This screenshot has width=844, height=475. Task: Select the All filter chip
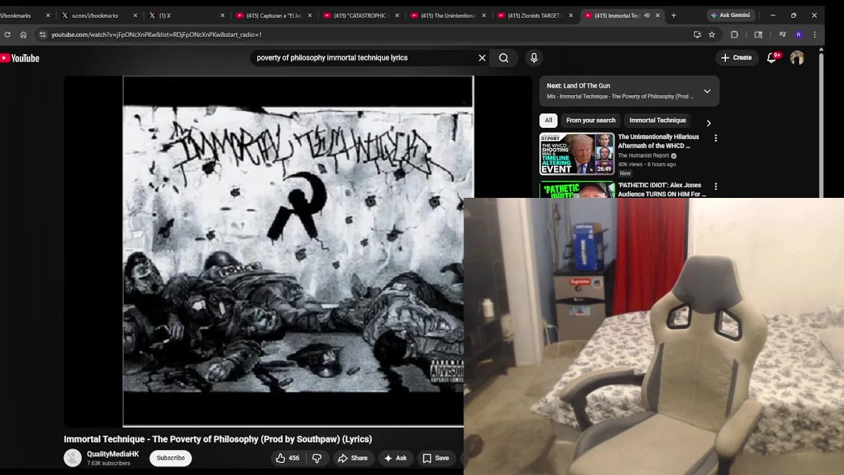pyautogui.click(x=549, y=120)
